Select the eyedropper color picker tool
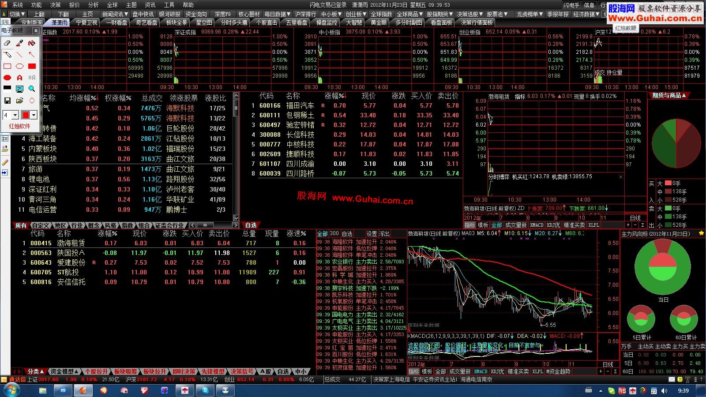706x397 pixels. (x=19, y=43)
